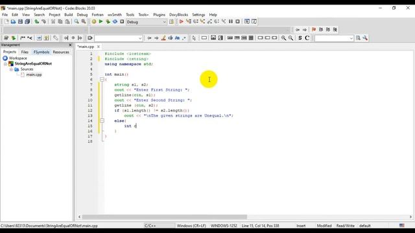Click zoom out magnifier icon

[x=291, y=38]
